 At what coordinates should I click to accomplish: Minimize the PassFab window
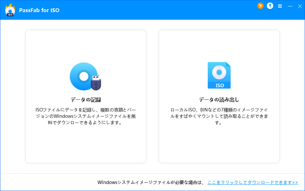[290, 6]
